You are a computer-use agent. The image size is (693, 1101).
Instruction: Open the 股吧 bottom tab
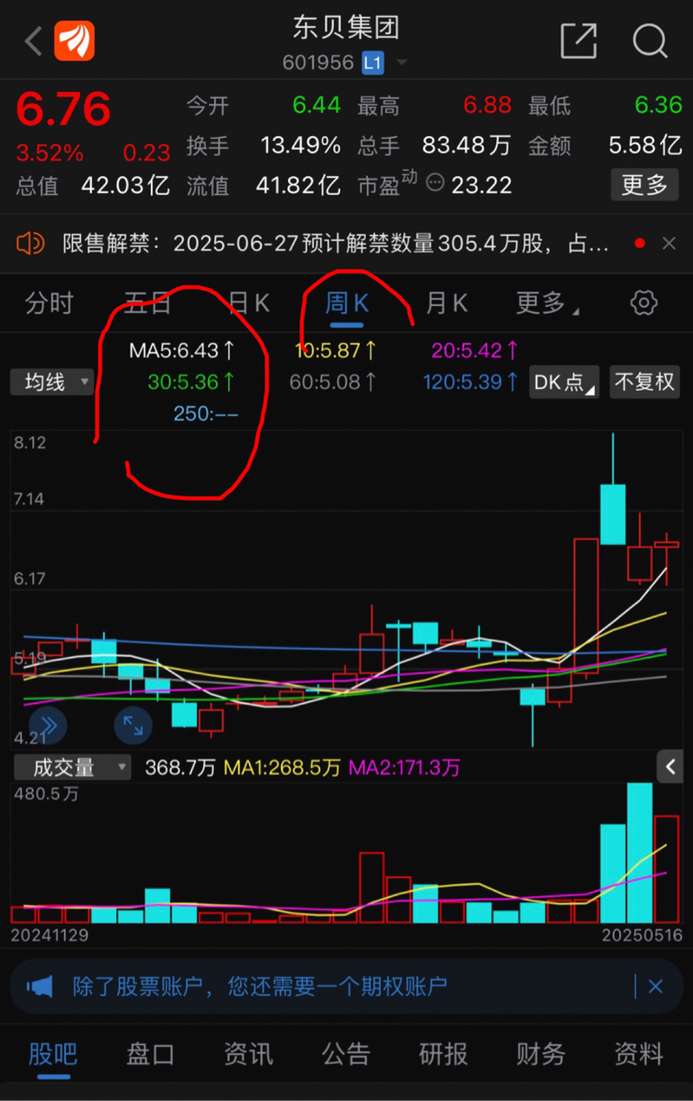[53, 1054]
